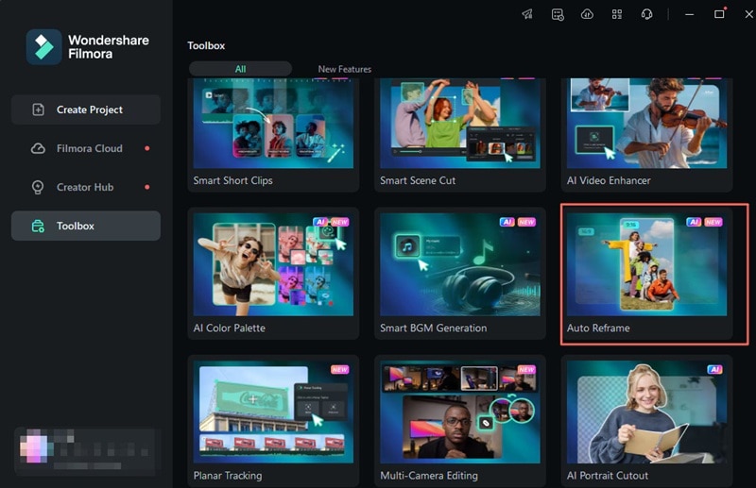Image resolution: width=756 pixels, height=488 pixels.
Task: Click the AI Portrait Cutout label
Action: [607, 476]
